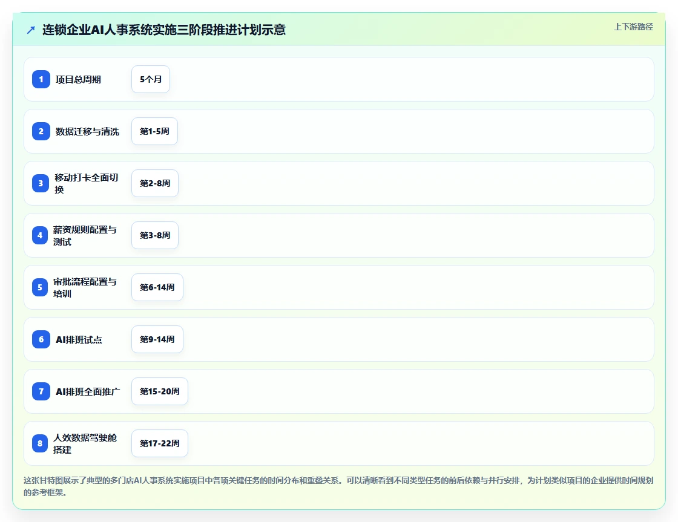The height and width of the screenshot is (522, 678).
Task: Click the 薪资规则配置与测试 row label
Action: 85,235
